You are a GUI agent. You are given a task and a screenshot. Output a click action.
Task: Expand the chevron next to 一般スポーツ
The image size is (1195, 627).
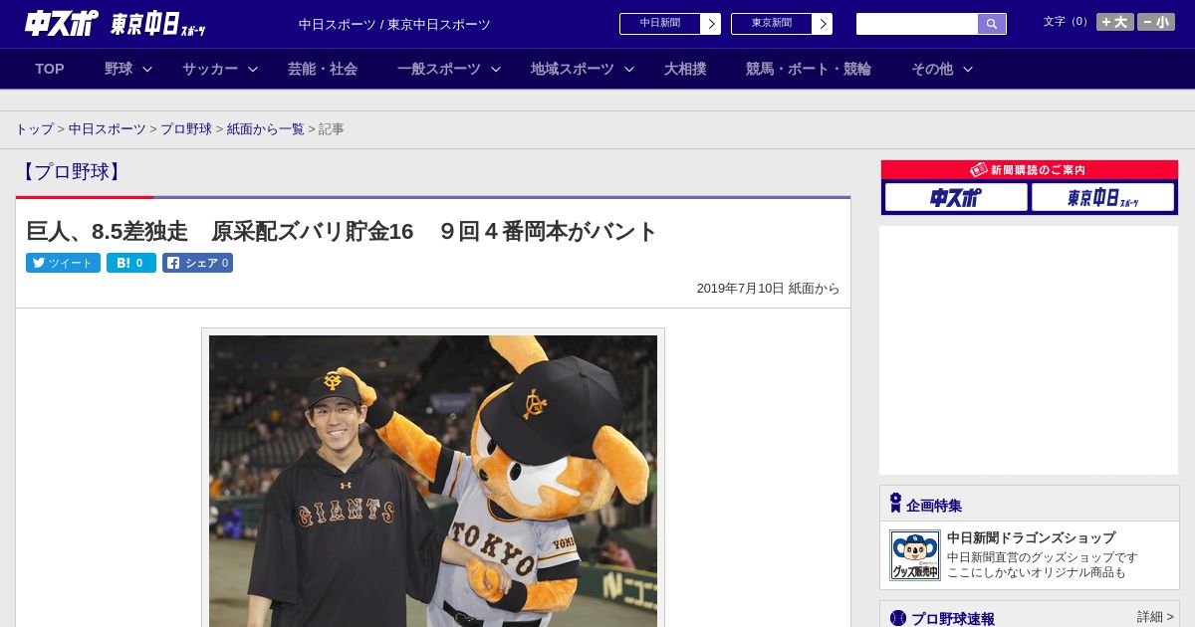click(496, 69)
